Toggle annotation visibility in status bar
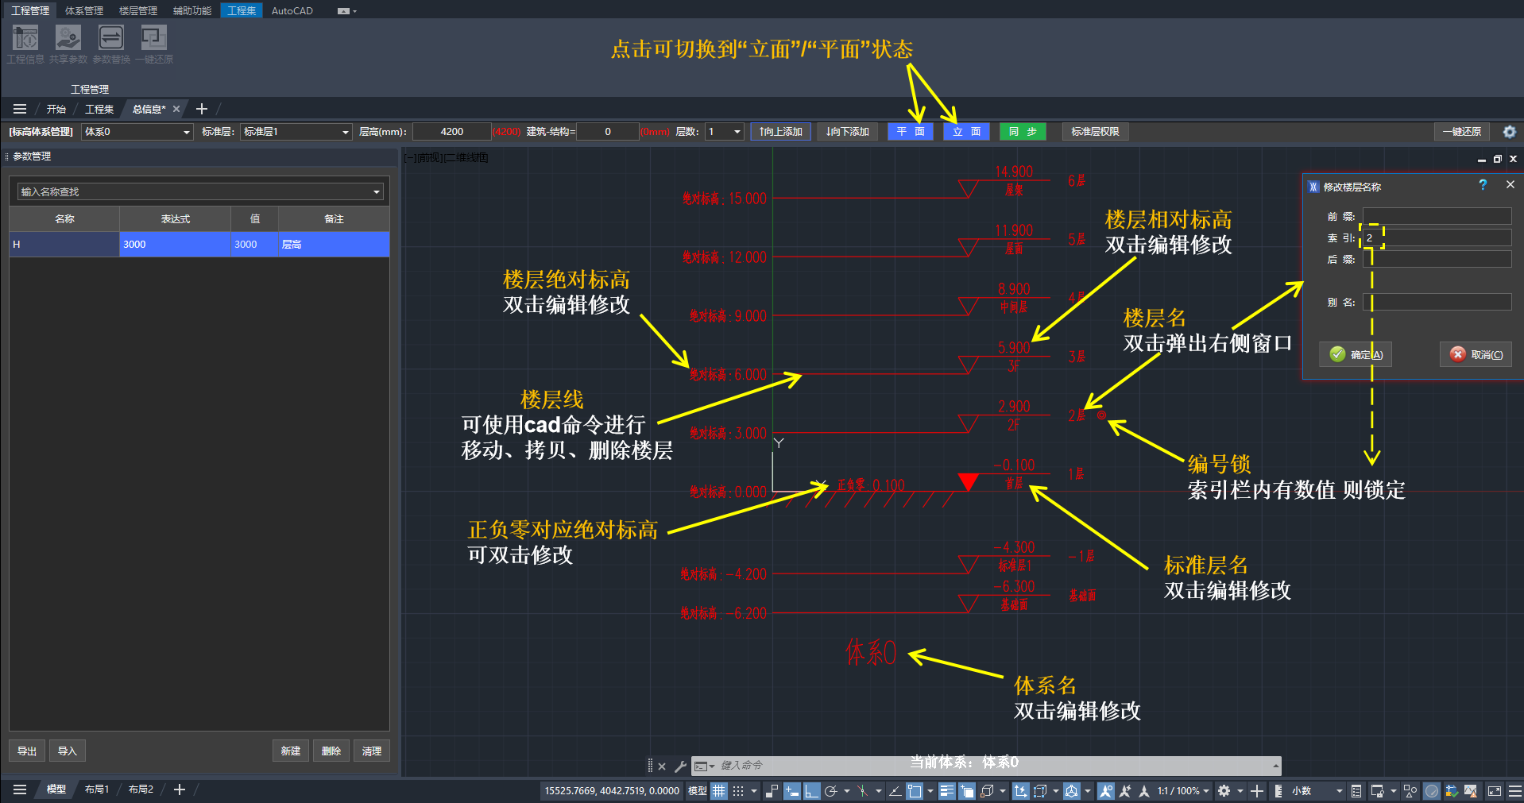Viewport: 1524px width, 803px height. (1105, 791)
